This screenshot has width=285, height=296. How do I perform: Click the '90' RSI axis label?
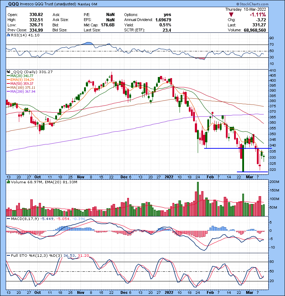[271, 38]
